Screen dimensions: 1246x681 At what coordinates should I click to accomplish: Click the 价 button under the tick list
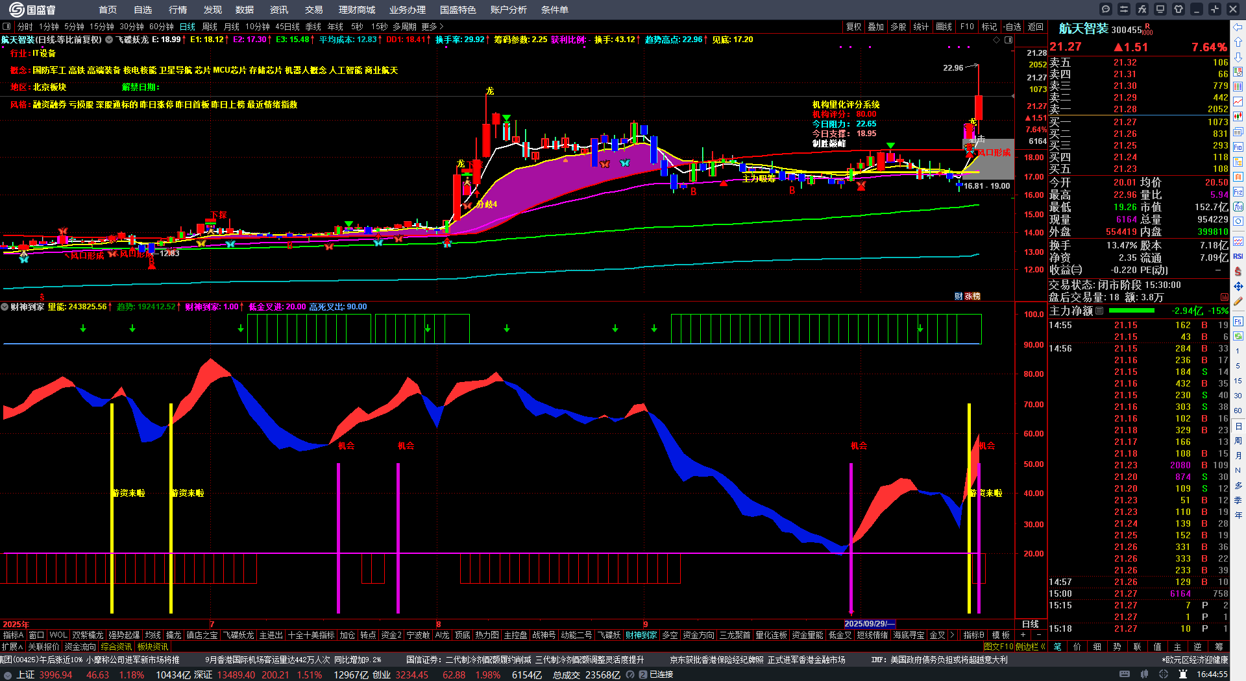click(1077, 647)
